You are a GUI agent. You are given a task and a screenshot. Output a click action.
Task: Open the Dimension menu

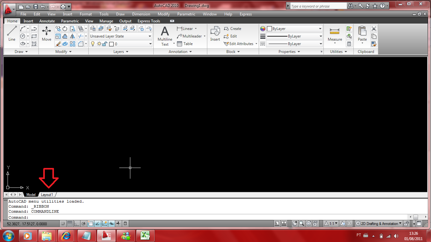pos(141,14)
